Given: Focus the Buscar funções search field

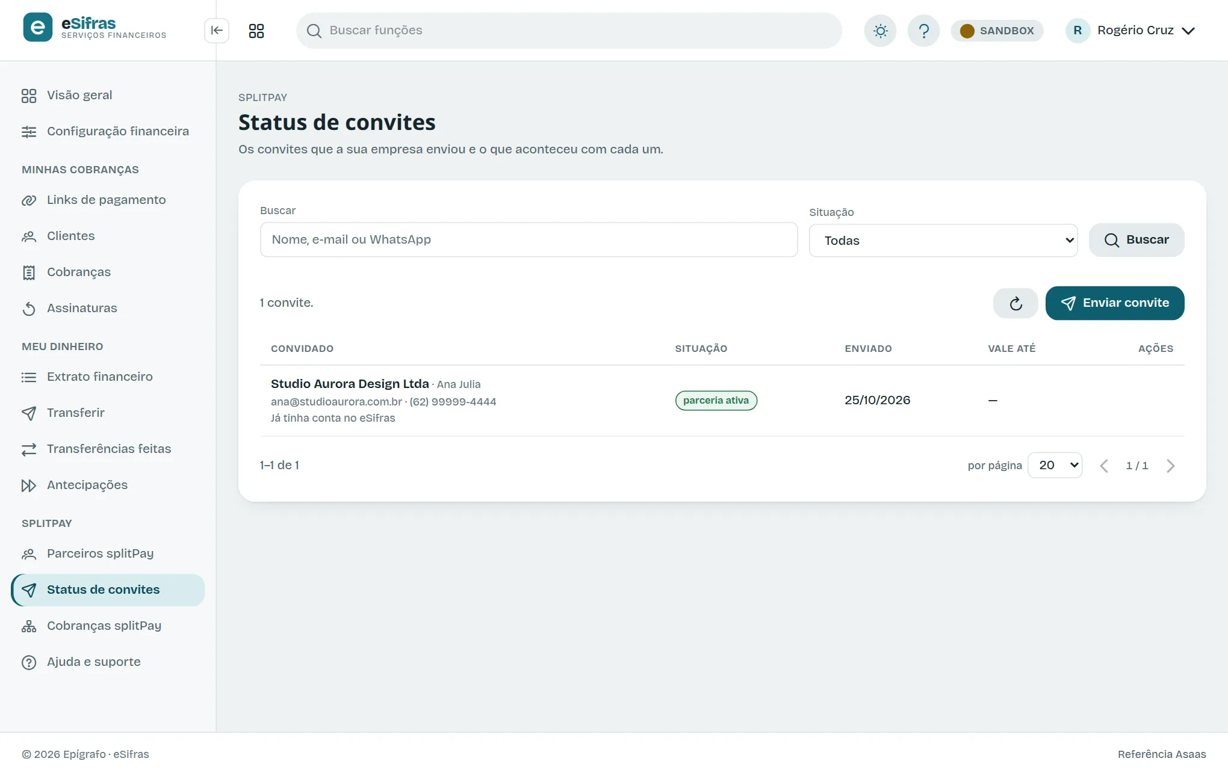Looking at the screenshot, I should (x=569, y=31).
